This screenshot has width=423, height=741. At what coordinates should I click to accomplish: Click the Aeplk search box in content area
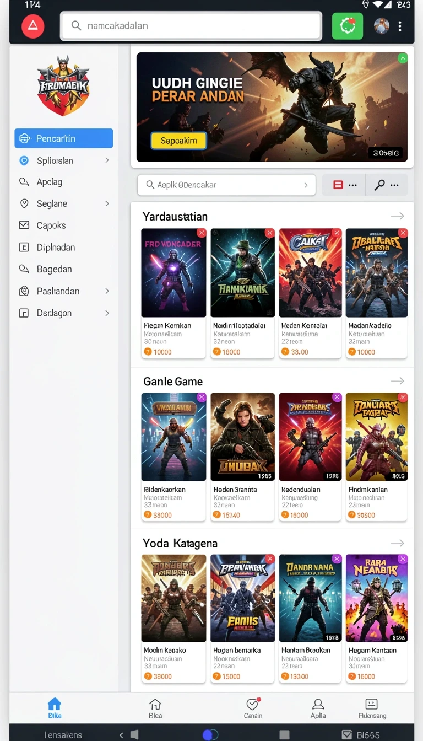(x=226, y=185)
